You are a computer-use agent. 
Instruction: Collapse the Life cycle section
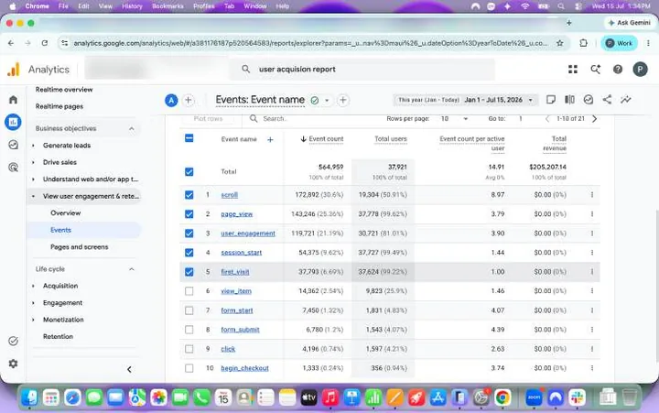132,269
